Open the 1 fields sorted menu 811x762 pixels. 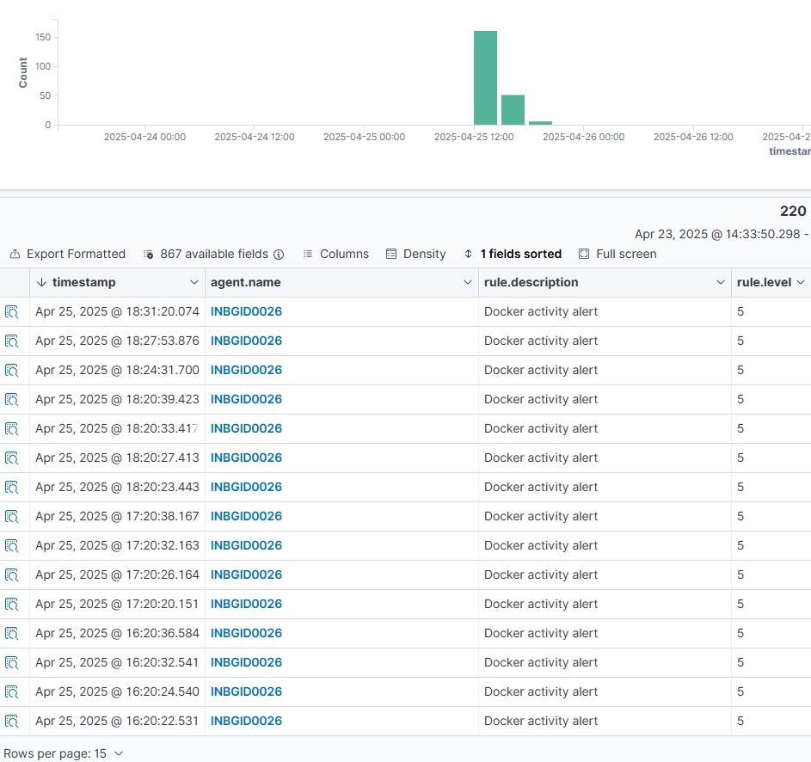coord(513,255)
